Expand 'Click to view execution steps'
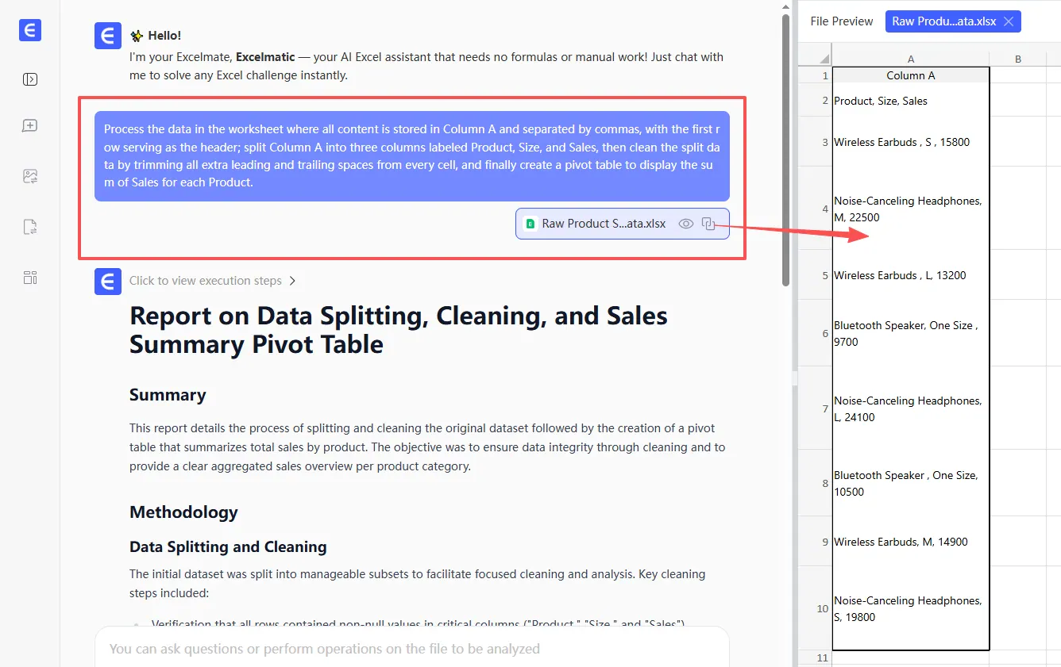 (x=206, y=281)
